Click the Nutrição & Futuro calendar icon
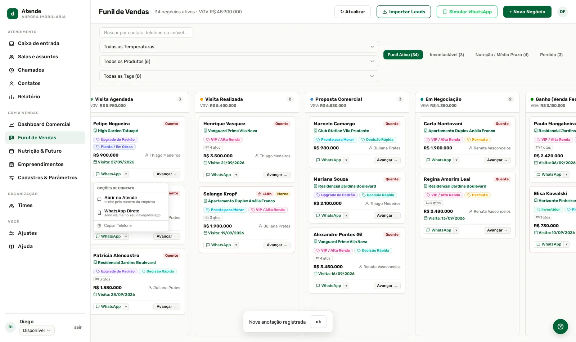Viewport: 576px width, 342px height. [x=12, y=151]
